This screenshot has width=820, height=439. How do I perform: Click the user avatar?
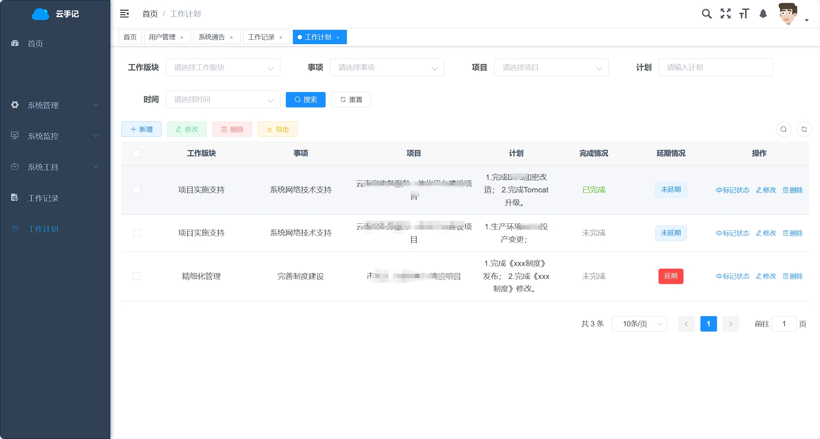coord(788,14)
